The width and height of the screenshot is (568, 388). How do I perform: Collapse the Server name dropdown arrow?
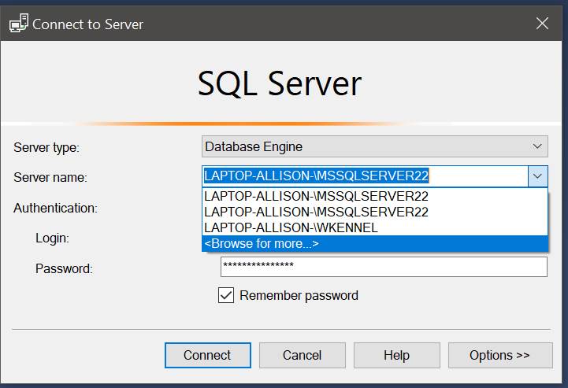pos(537,176)
